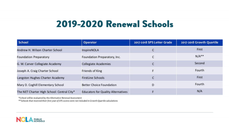Image resolution: width=229 pixels, height=128 pixels.
Task: Click letter grade 'C' for G. W. Carver
Action: (x=153, y=64)
